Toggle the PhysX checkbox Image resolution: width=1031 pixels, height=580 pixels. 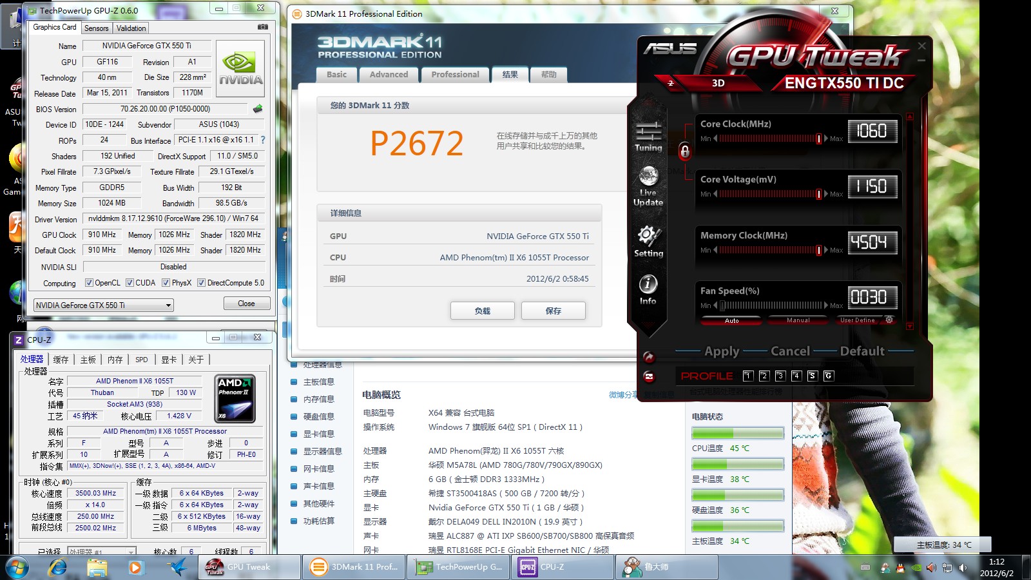pyautogui.click(x=166, y=283)
